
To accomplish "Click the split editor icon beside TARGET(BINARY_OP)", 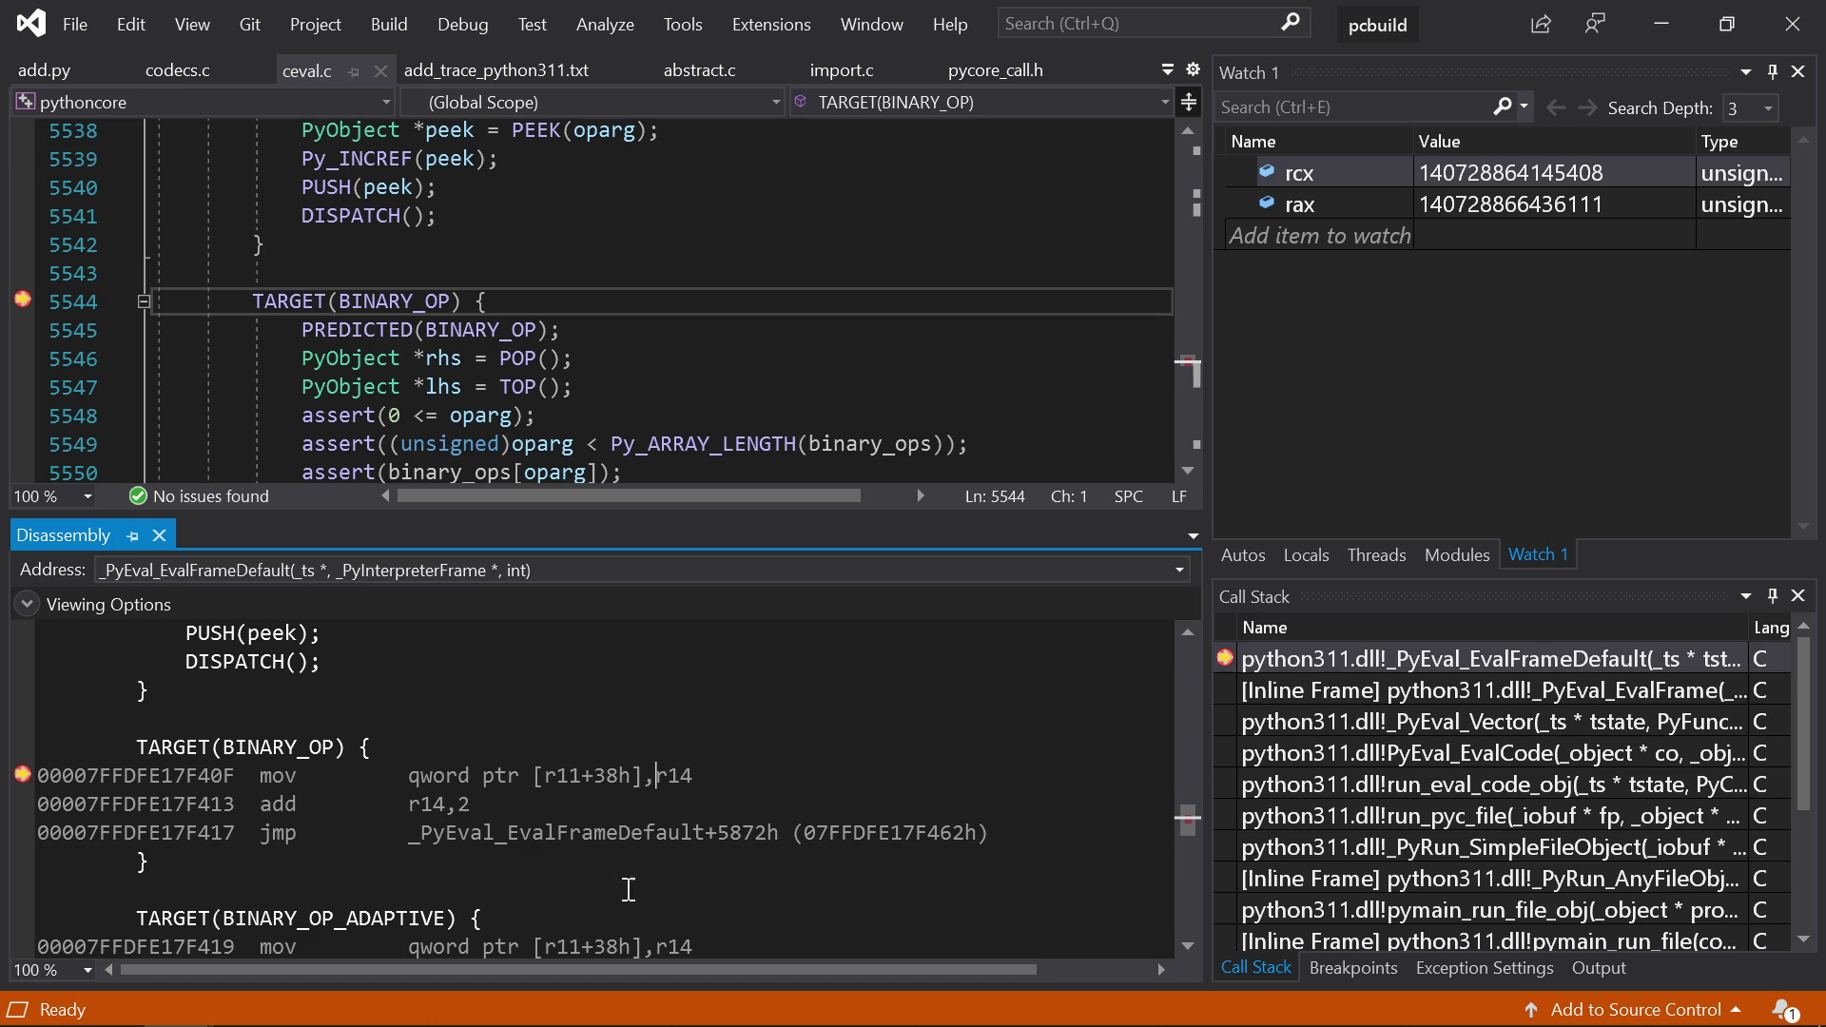I will click(x=1189, y=102).
